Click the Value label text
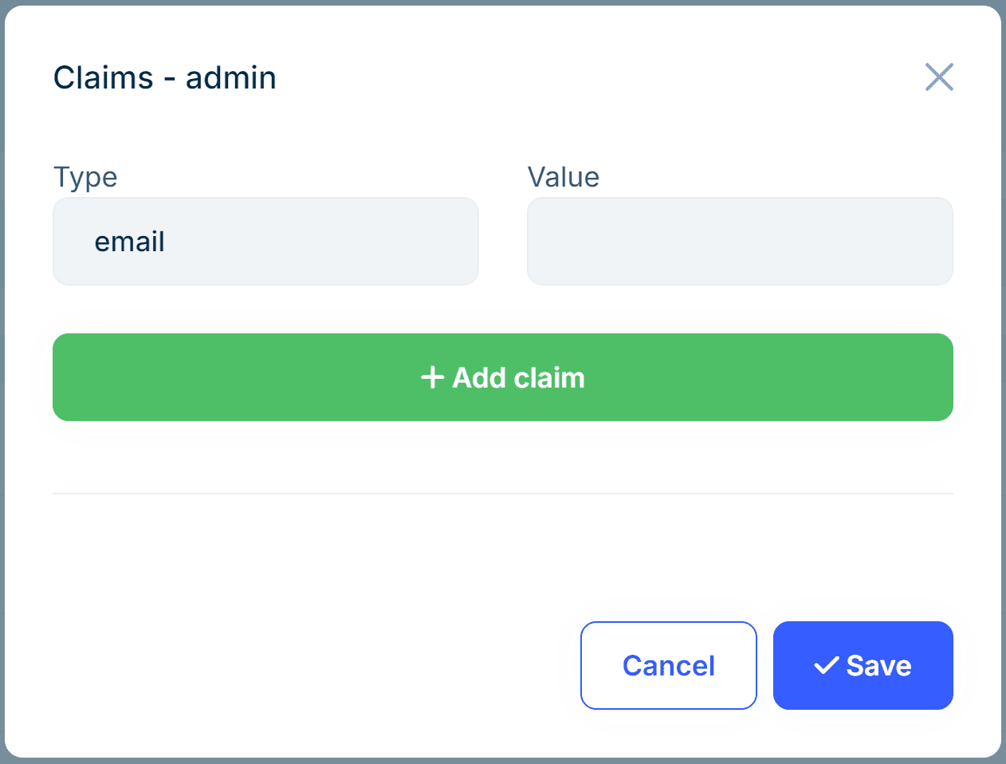 tap(563, 177)
